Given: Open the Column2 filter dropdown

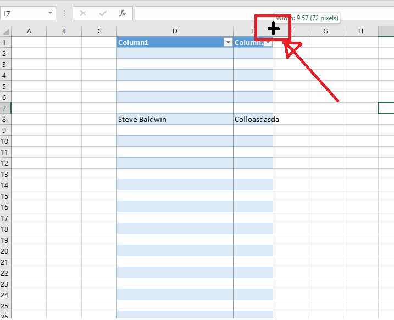Looking at the screenshot, I should click(268, 43).
